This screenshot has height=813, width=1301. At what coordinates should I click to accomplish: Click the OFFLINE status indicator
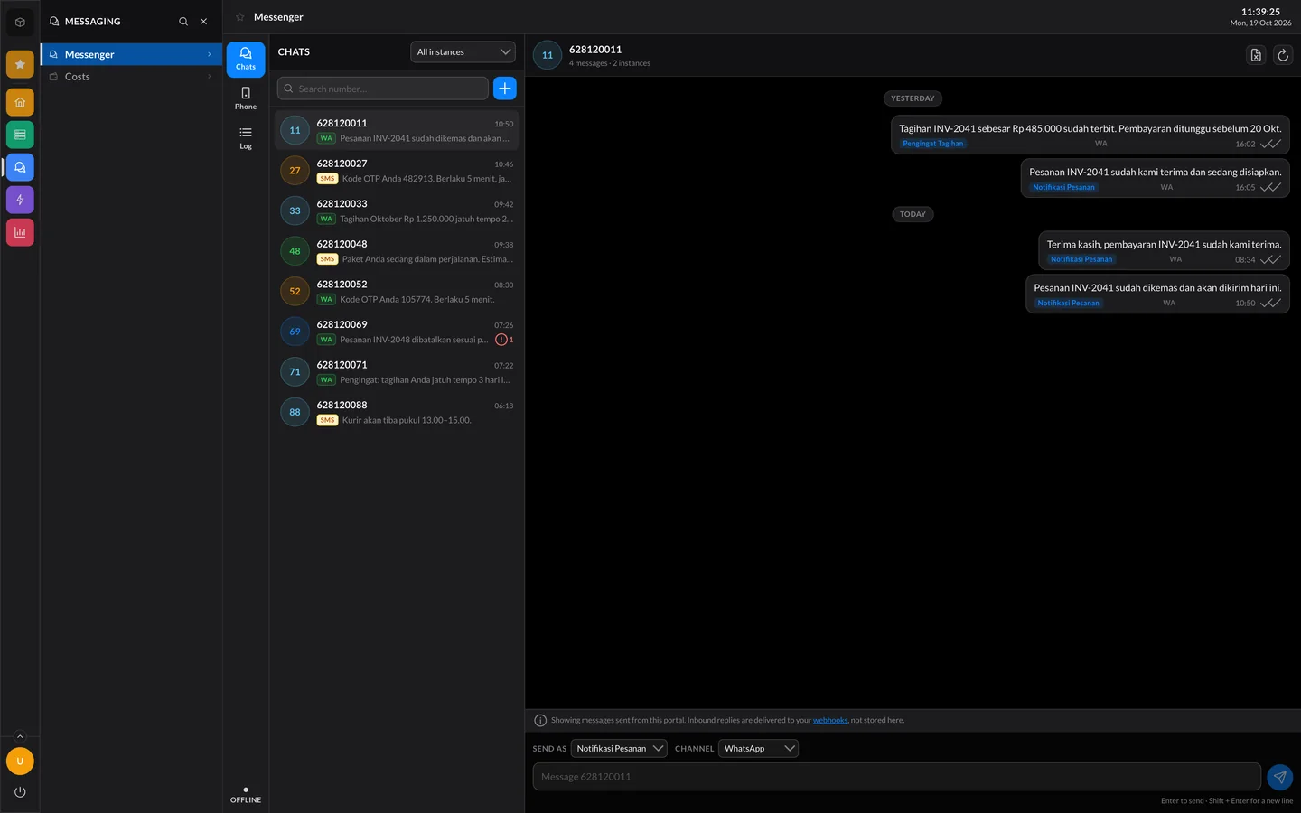[x=246, y=796]
